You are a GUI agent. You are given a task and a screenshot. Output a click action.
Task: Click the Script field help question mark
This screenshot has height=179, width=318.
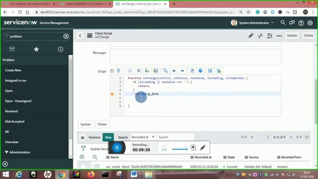coord(111,71)
